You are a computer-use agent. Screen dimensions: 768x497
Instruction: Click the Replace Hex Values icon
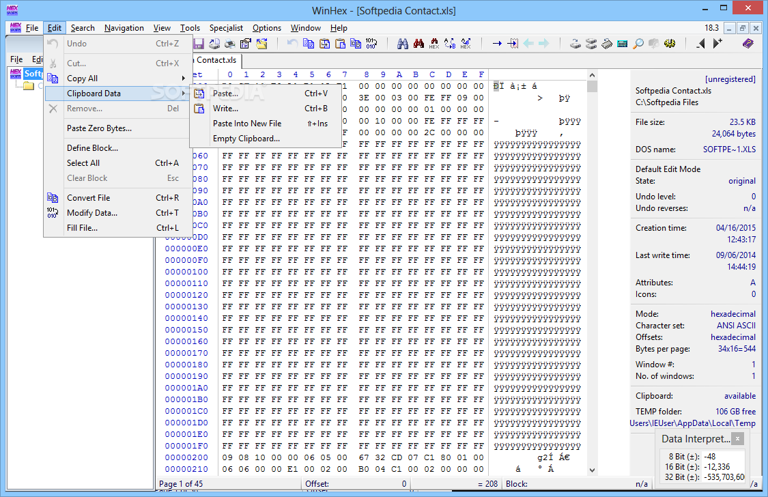[466, 44]
